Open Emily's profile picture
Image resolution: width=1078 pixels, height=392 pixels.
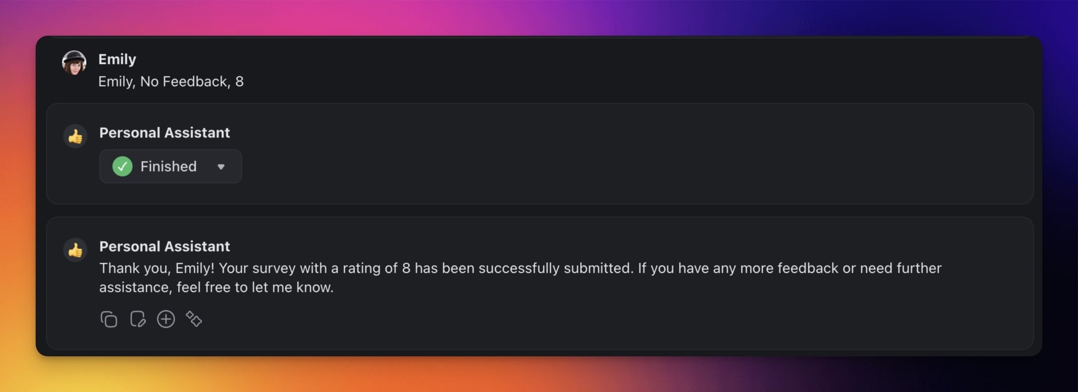point(74,63)
